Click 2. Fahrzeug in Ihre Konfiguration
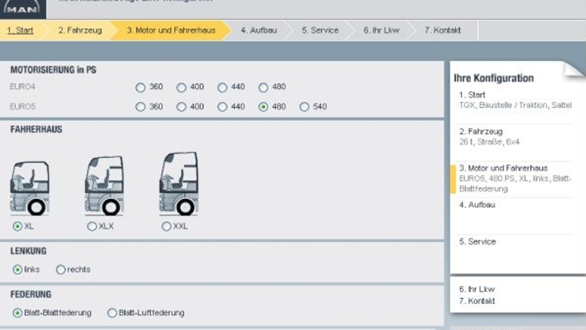586x330 pixels. click(481, 132)
